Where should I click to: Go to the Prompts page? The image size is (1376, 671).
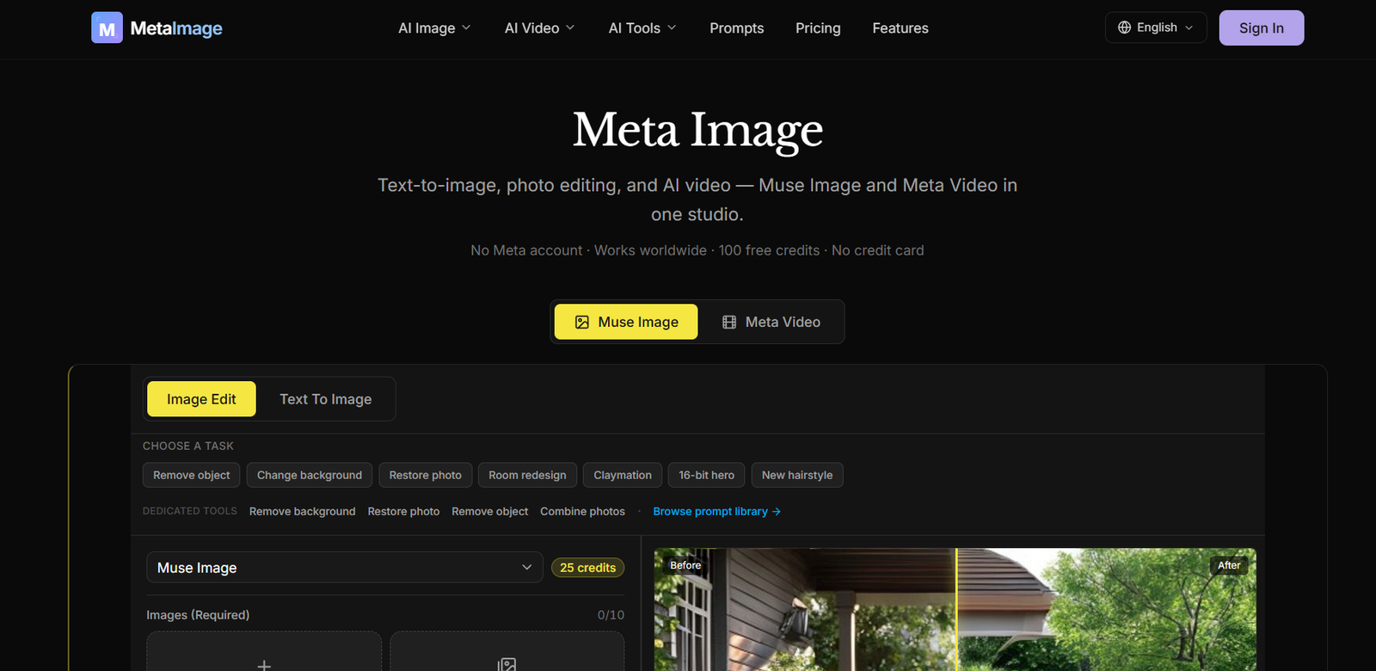[x=737, y=28]
